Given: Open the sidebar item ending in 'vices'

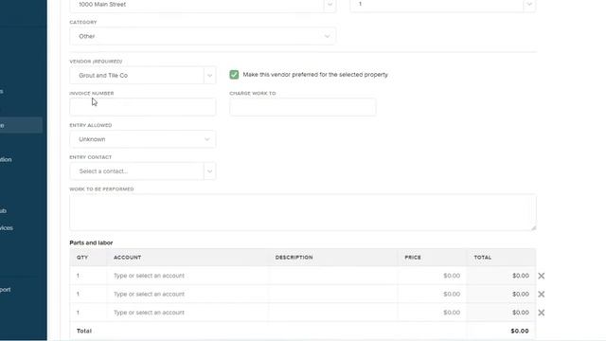Looking at the screenshot, I should coord(7,227).
